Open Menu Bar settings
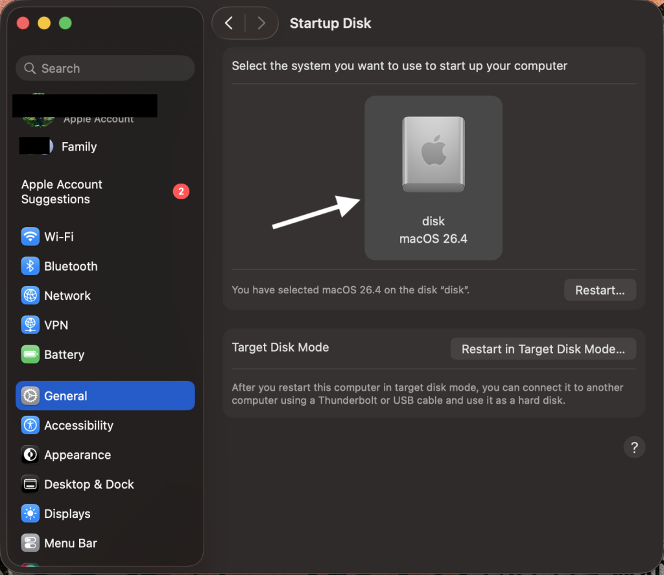Screen dimensions: 664x575 30,543
